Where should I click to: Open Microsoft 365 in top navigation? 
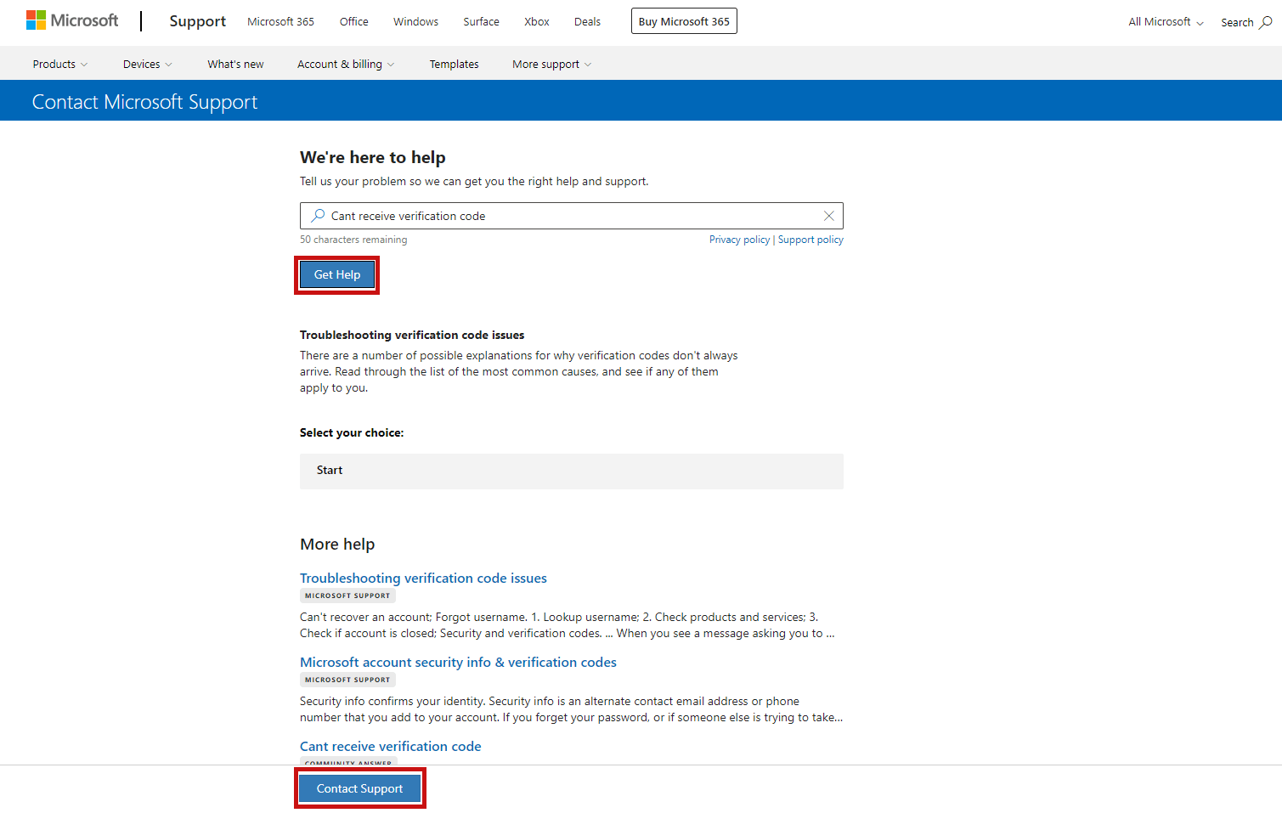point(280,21)
